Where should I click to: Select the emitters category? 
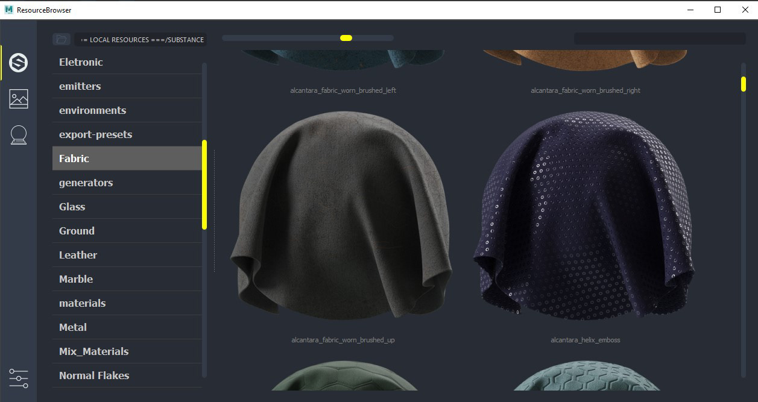(127, 86)
